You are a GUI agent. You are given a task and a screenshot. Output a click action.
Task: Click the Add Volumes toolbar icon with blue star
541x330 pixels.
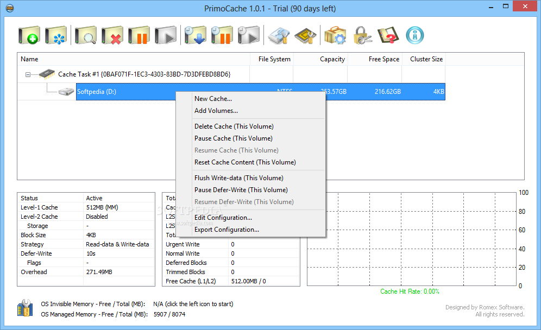(x=56, y=35)
